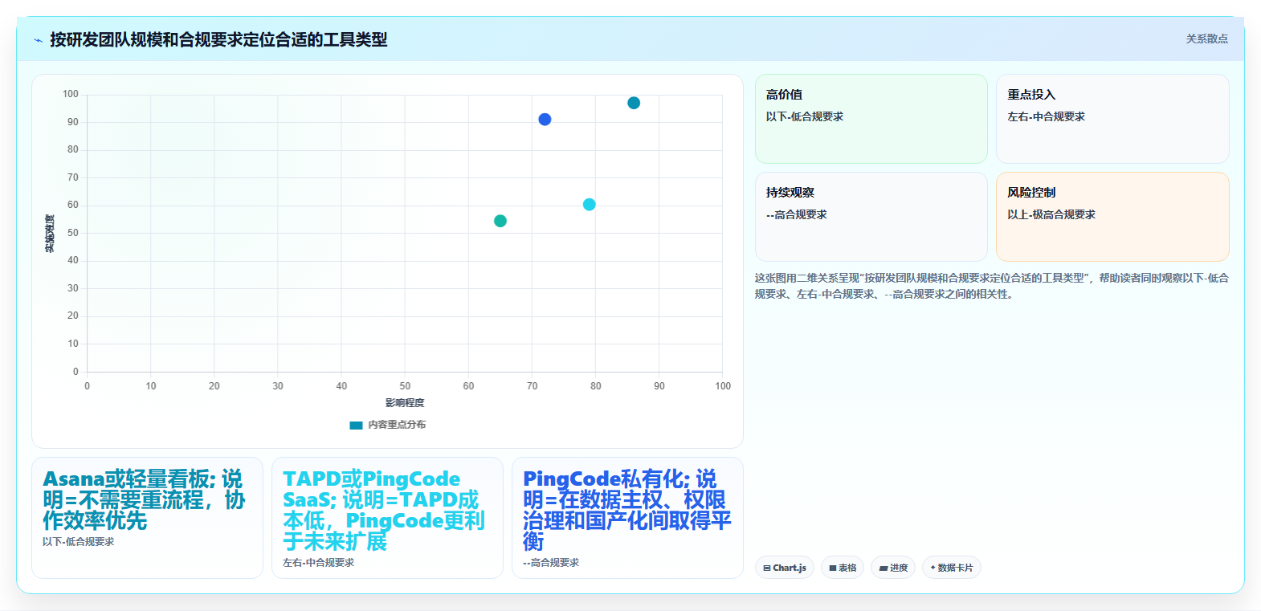This screenshot has height=611, width=1261.
Task: Open the 风险控制 quadrant card
Action: coord(1112,217)
